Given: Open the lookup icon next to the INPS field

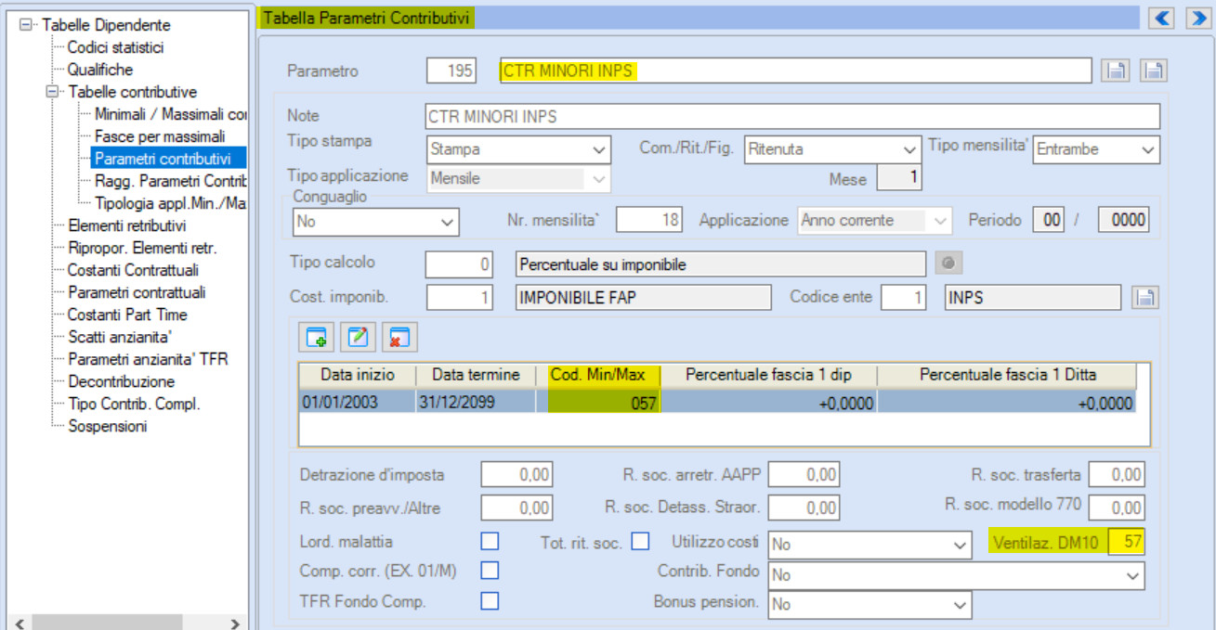Looking at the screenshot, I should (x=1145, y=298).
